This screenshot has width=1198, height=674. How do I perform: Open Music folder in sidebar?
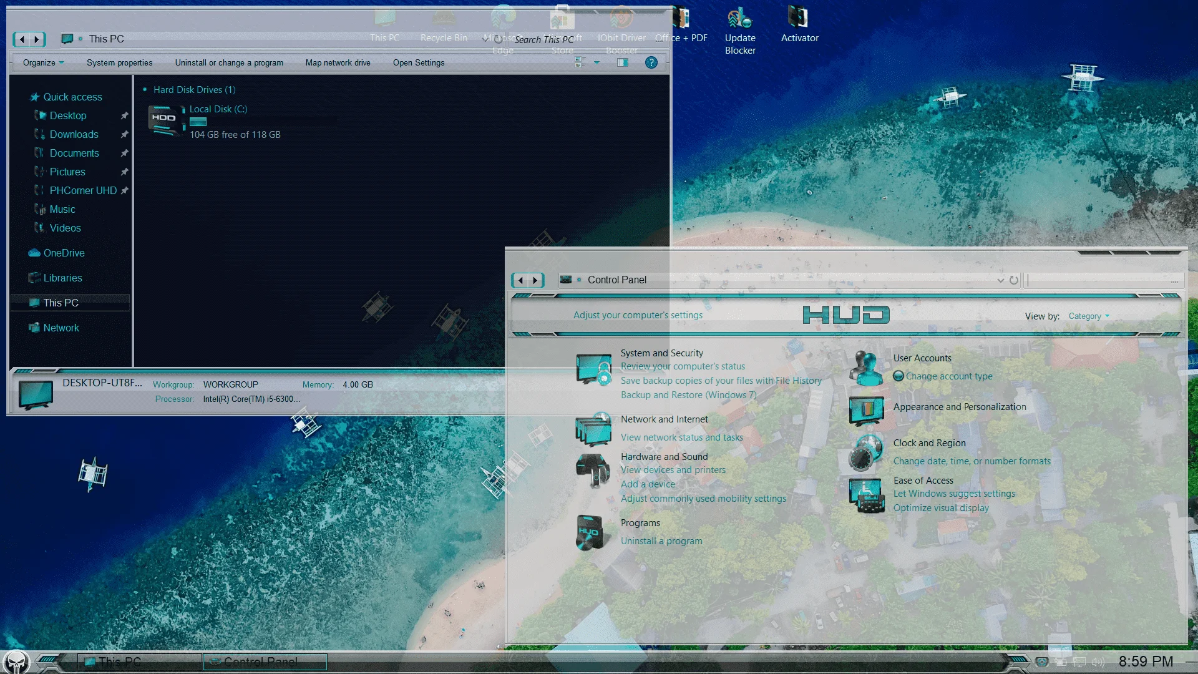[62, 209]
